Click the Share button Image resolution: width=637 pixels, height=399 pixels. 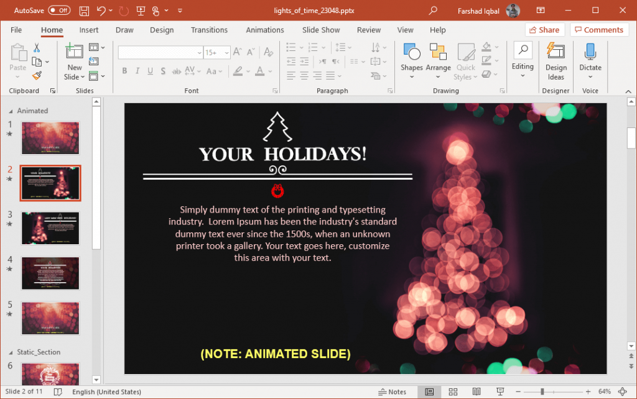[544, 29]
